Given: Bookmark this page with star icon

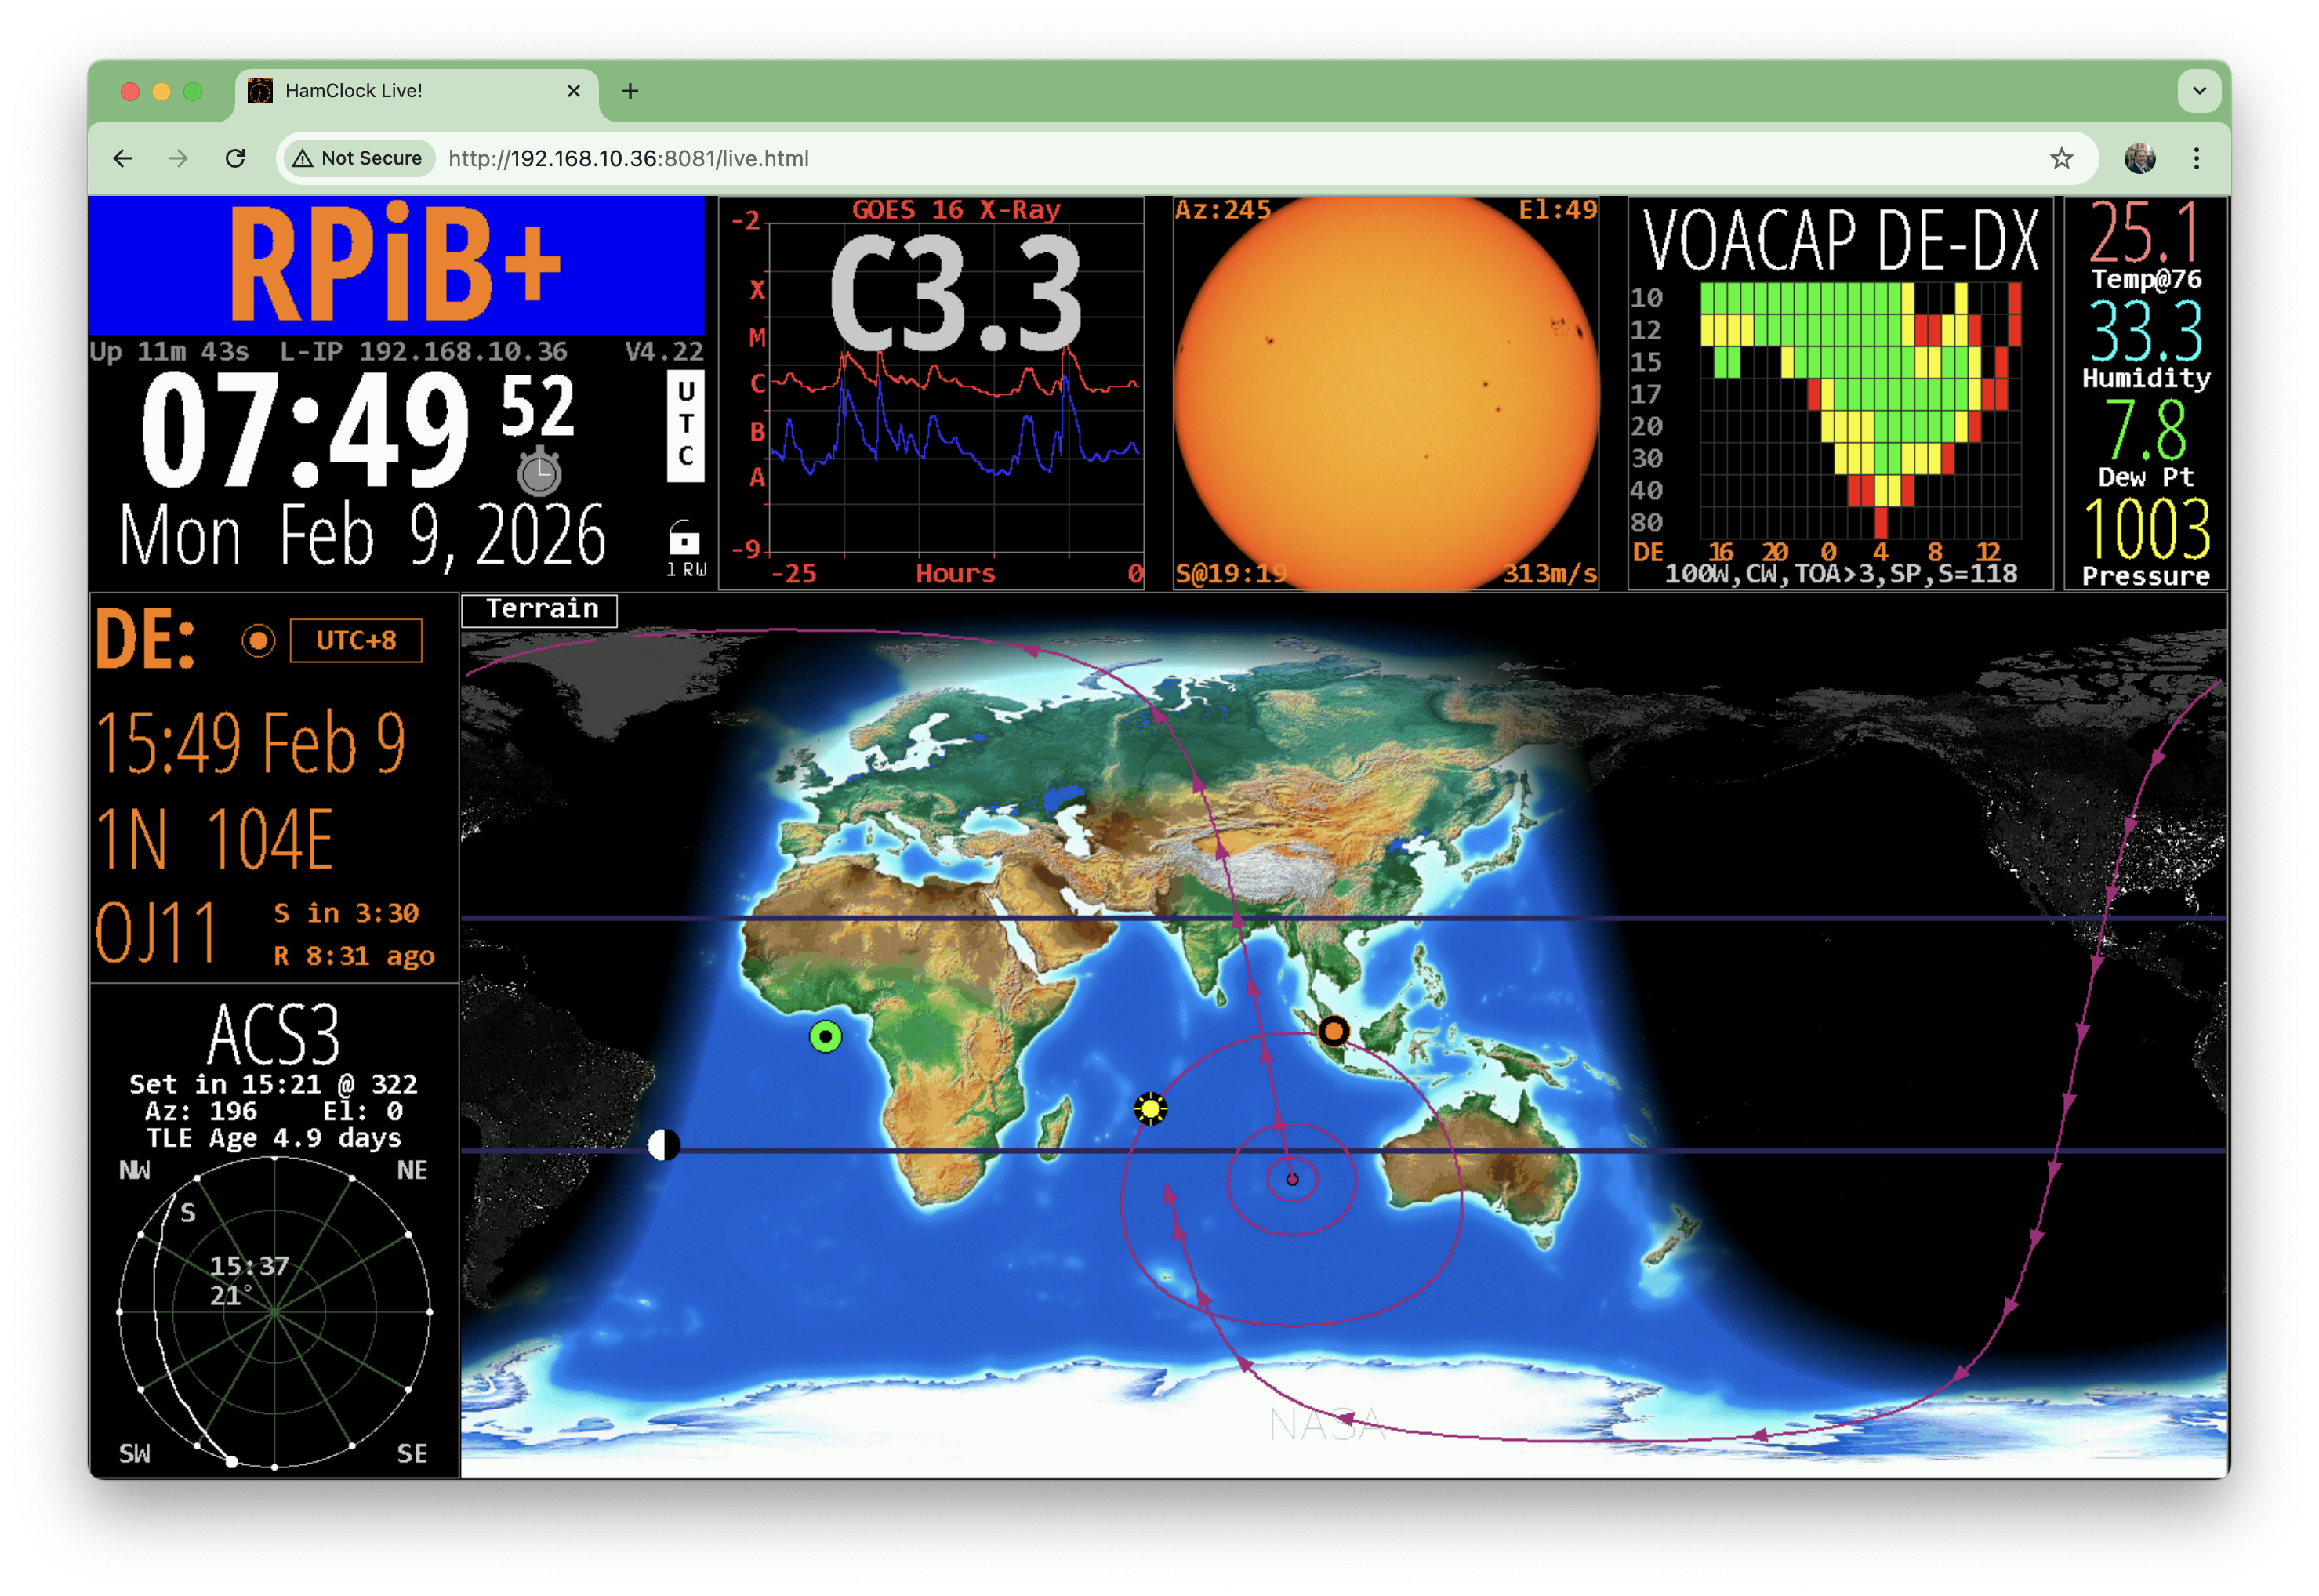Looking at the screenshot, I should (x=2061, y=158).
